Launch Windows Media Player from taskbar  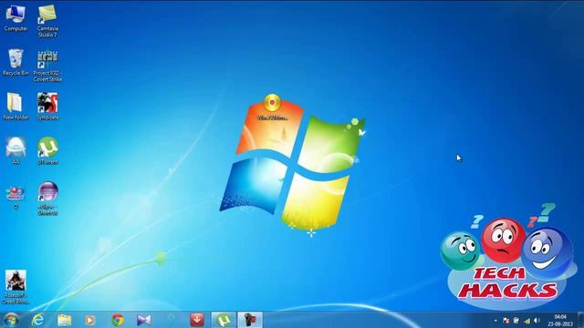click(x=89, y=320)
